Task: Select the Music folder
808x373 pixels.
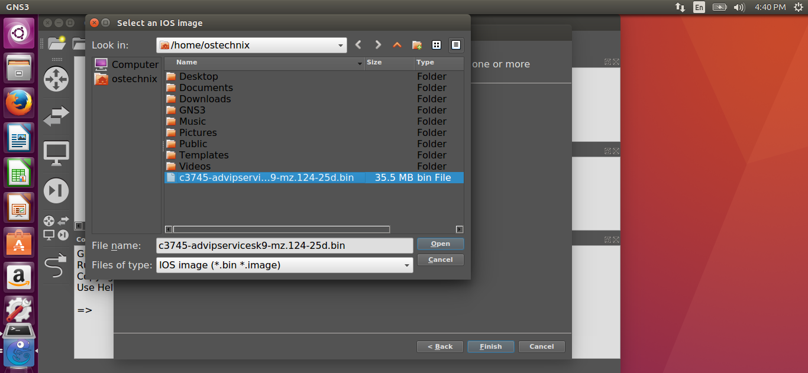Action: (313, 121)
